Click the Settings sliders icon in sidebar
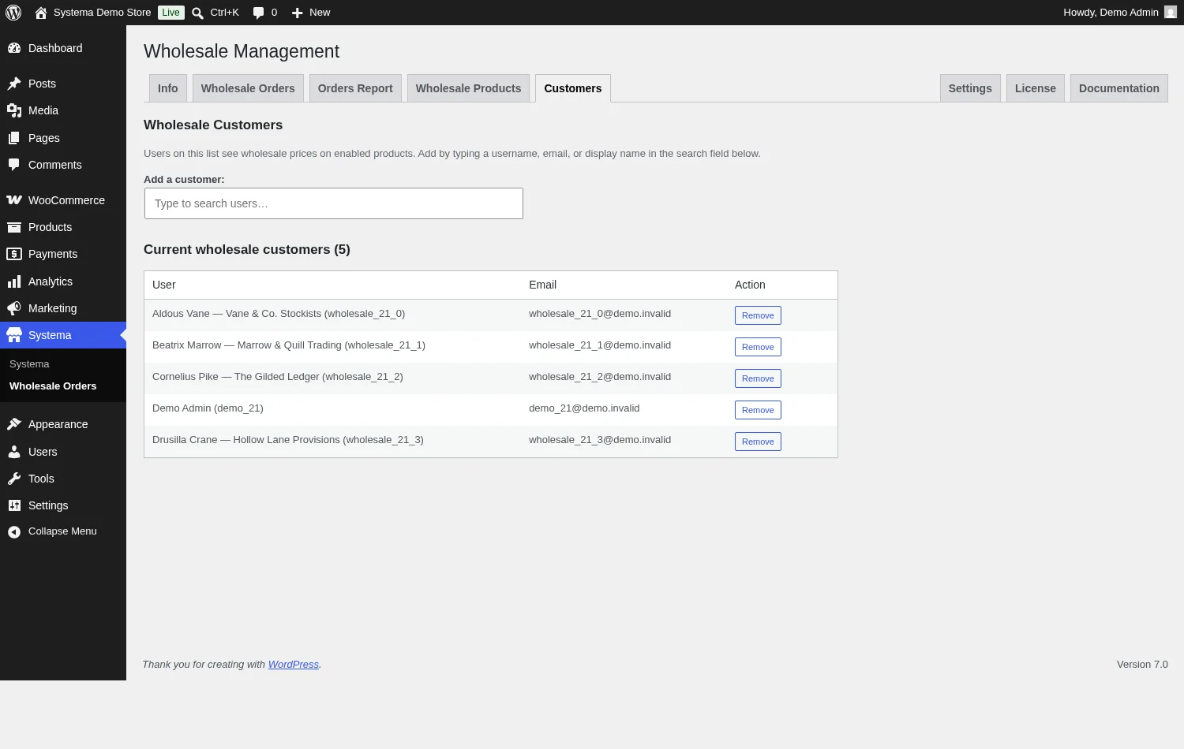This screenshot has height=749, width=1184. [14, 505]
